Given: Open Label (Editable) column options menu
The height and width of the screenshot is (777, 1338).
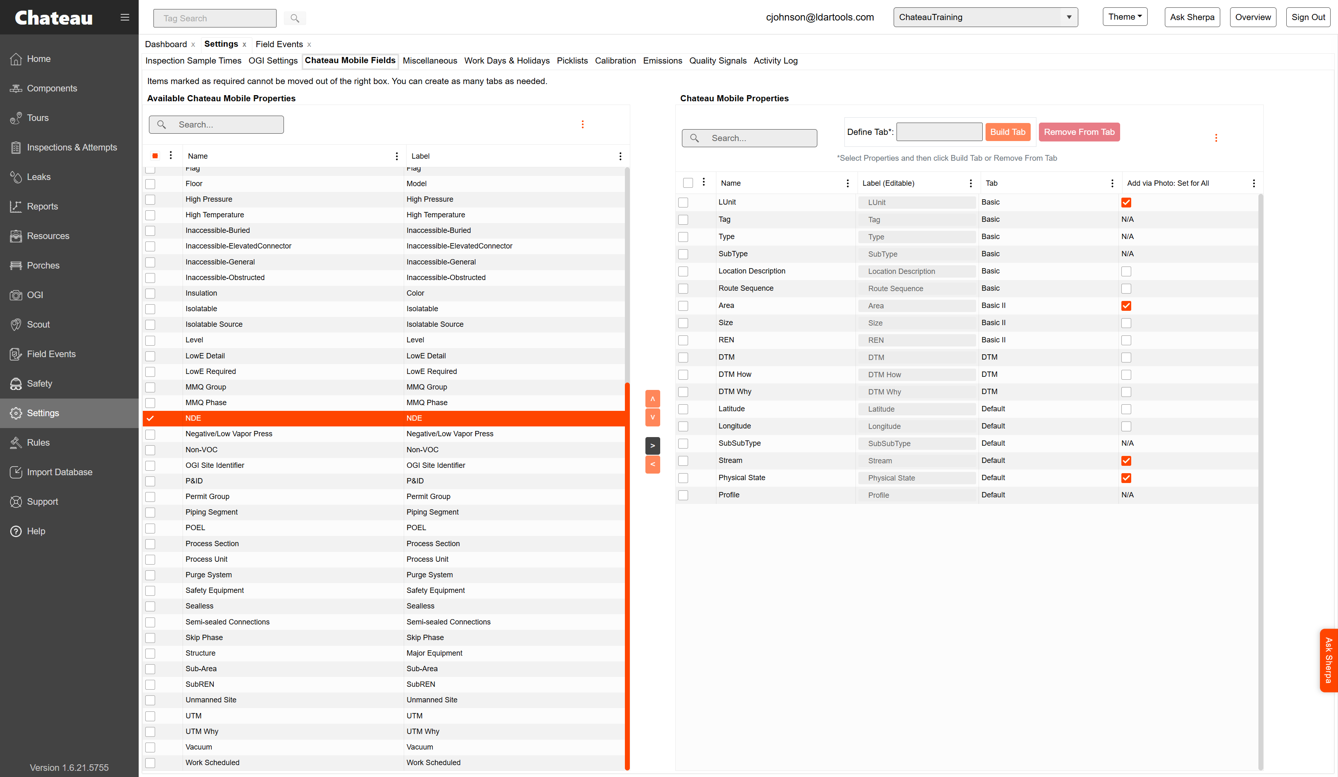Looking at the screenshot, I should 971,183.
